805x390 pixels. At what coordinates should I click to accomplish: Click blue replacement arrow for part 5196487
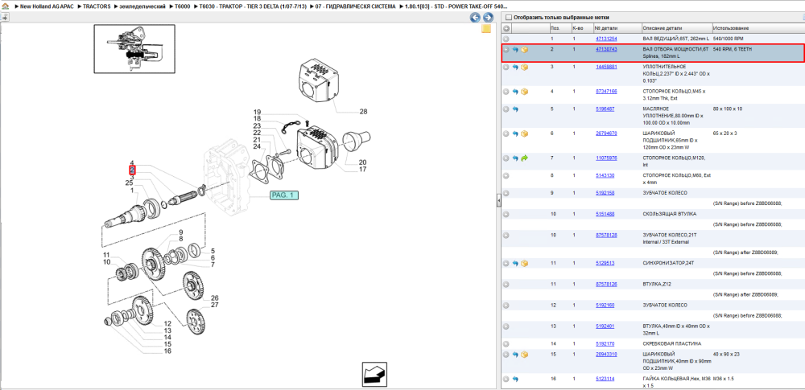pyautogui.click(x=515, y=109)
